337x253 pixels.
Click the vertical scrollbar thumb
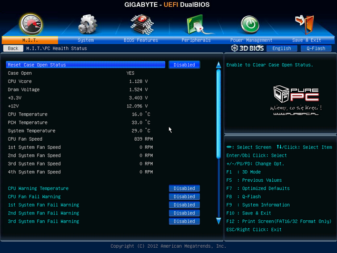pyautogui.click(x=219, y=114)
